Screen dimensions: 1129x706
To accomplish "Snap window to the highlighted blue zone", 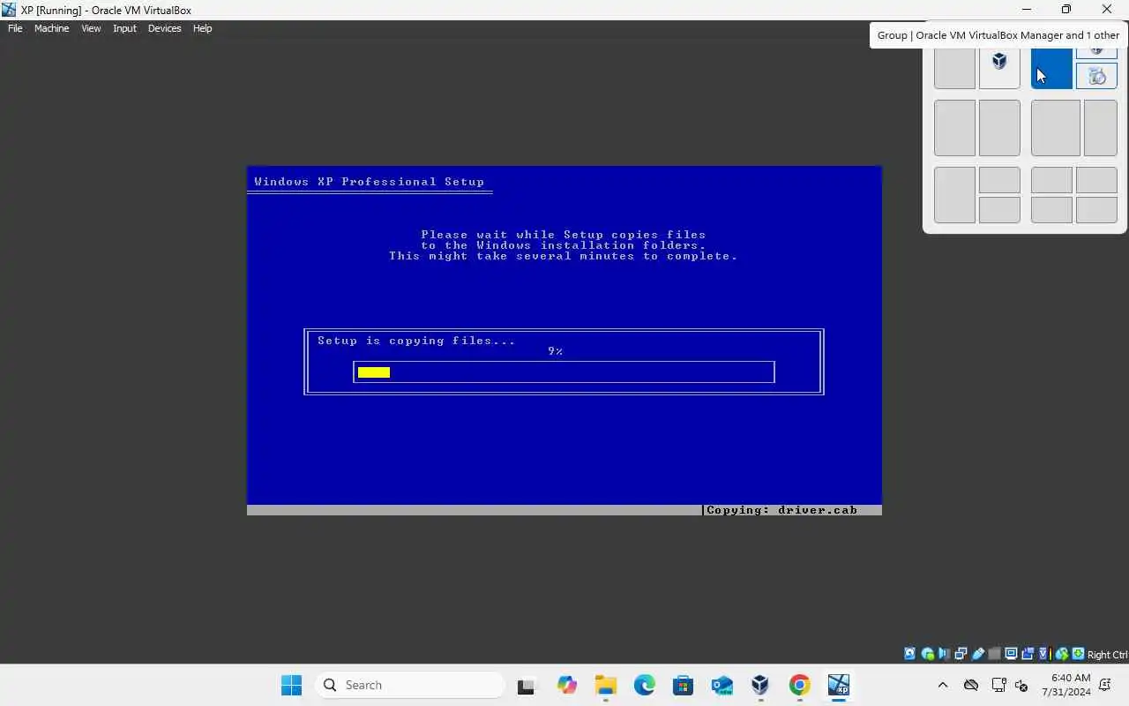I will (1051, 68).
